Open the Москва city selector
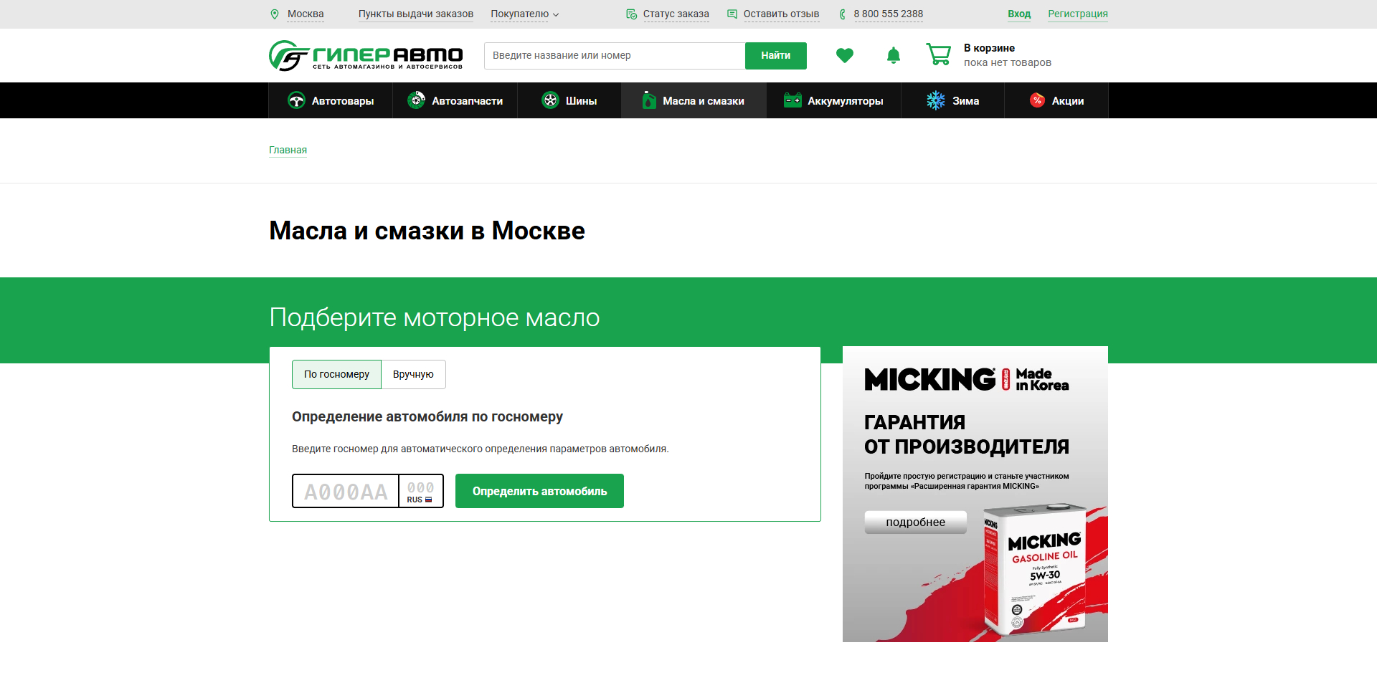Image resolution: width=1377 pixels, height=683 pixels. [305, 14]
